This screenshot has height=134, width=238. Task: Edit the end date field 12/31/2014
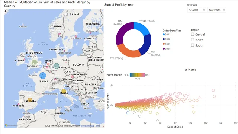click(x=216, y=10)
